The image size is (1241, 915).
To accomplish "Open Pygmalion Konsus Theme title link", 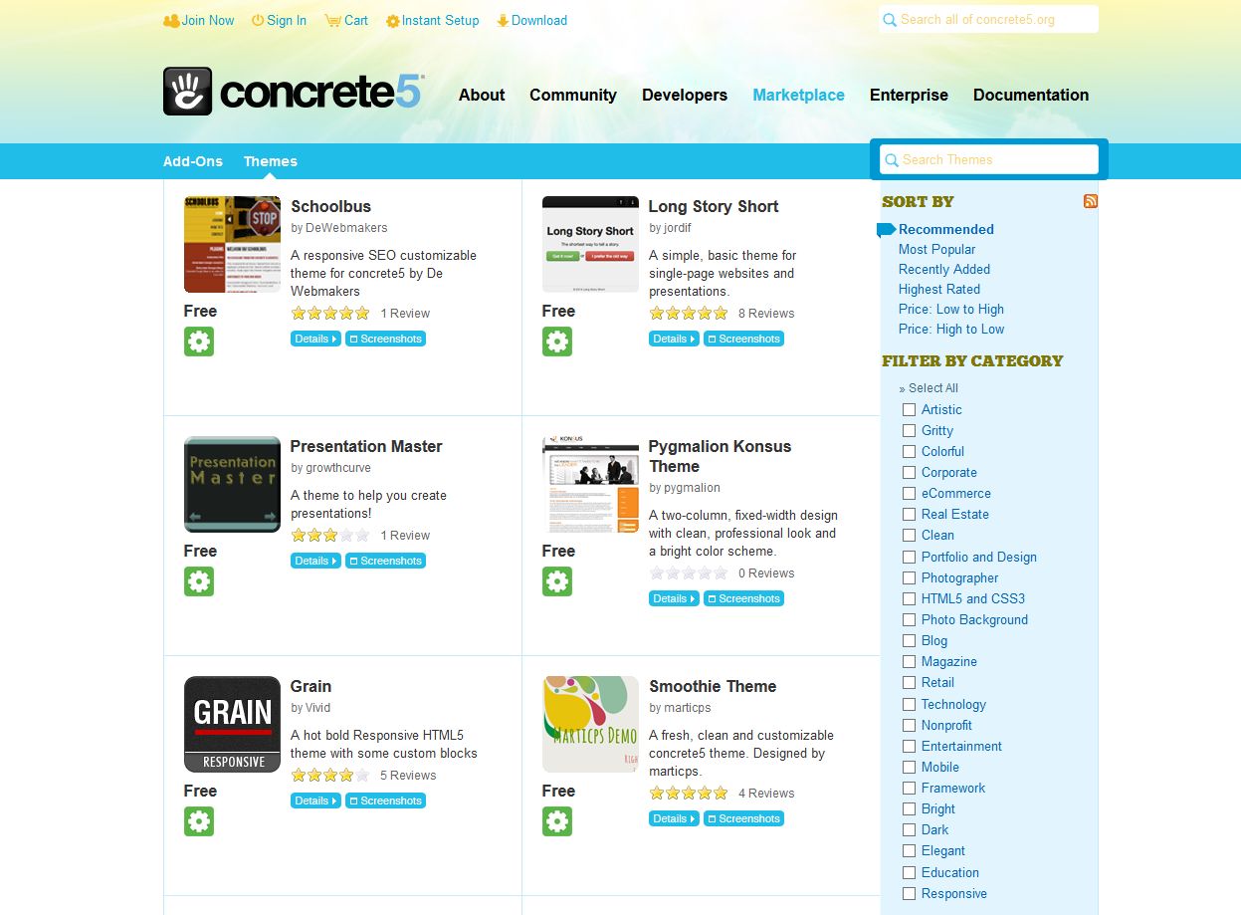I will tap(720, 456).
